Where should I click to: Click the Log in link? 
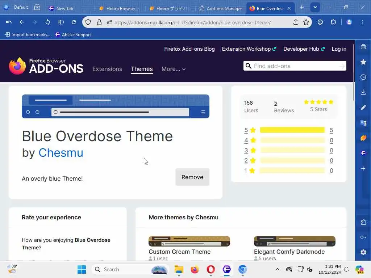tap(339, 49)
